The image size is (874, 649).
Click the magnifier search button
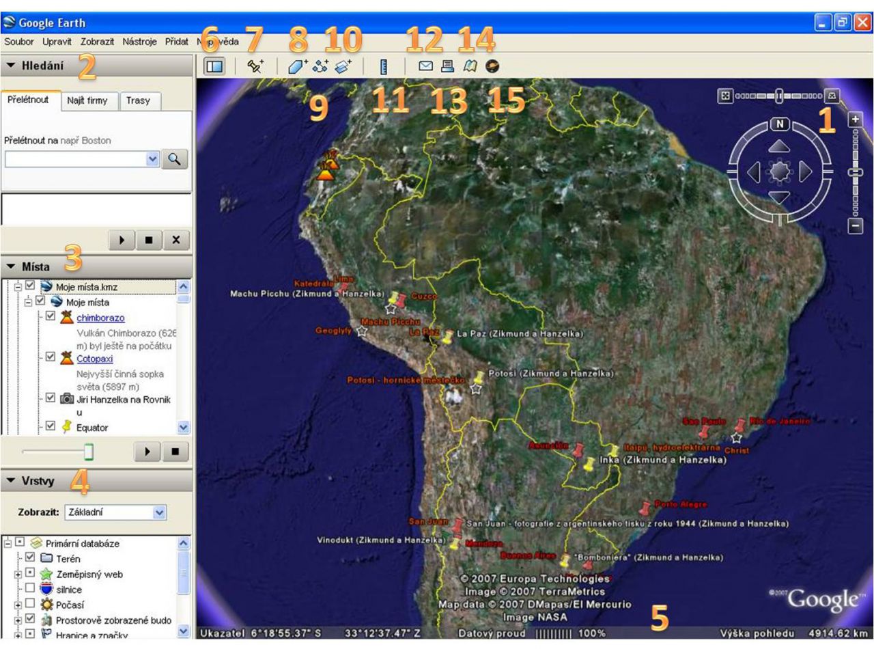(175, 159)
